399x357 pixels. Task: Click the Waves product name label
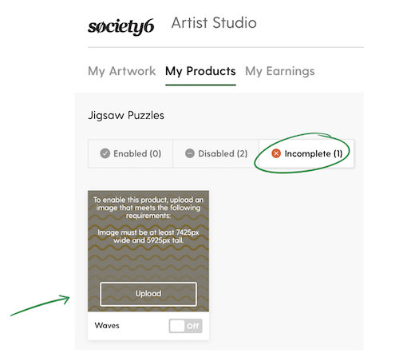[x=107, y=326]
